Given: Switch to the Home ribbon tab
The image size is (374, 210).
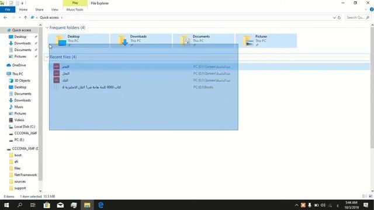Looking at the screenshot, I should tap(23, 9).
